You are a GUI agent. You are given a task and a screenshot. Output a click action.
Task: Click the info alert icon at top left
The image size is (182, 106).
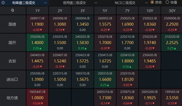(3, 3)
